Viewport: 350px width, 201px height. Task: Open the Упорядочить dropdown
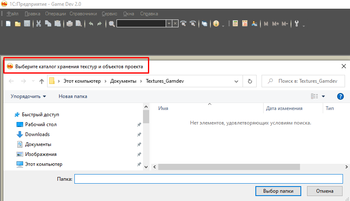(x=28, y=96)
